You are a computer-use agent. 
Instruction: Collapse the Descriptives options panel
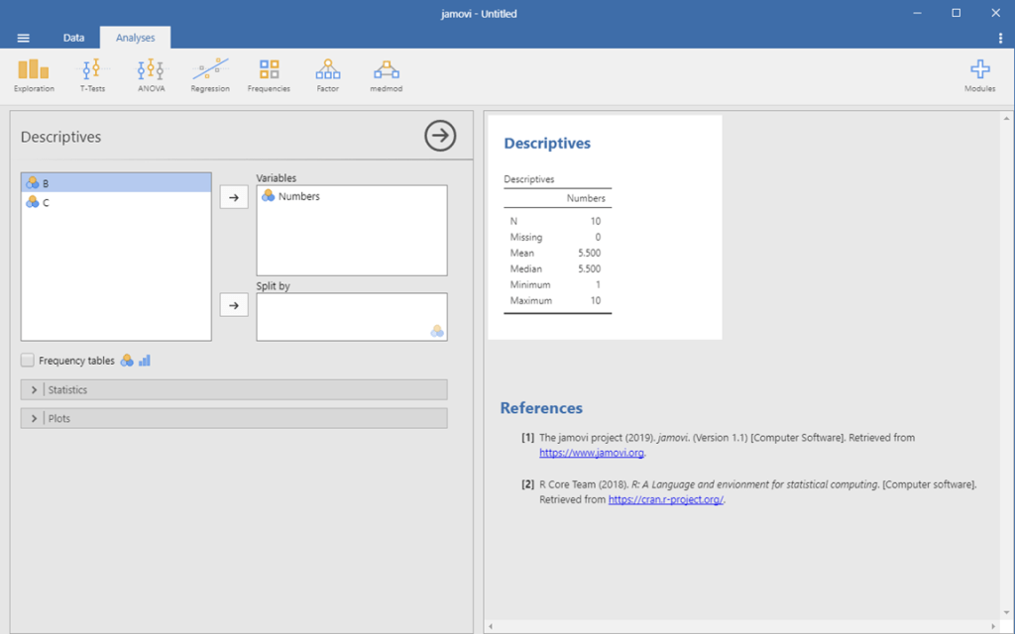[x=440, y=135]
